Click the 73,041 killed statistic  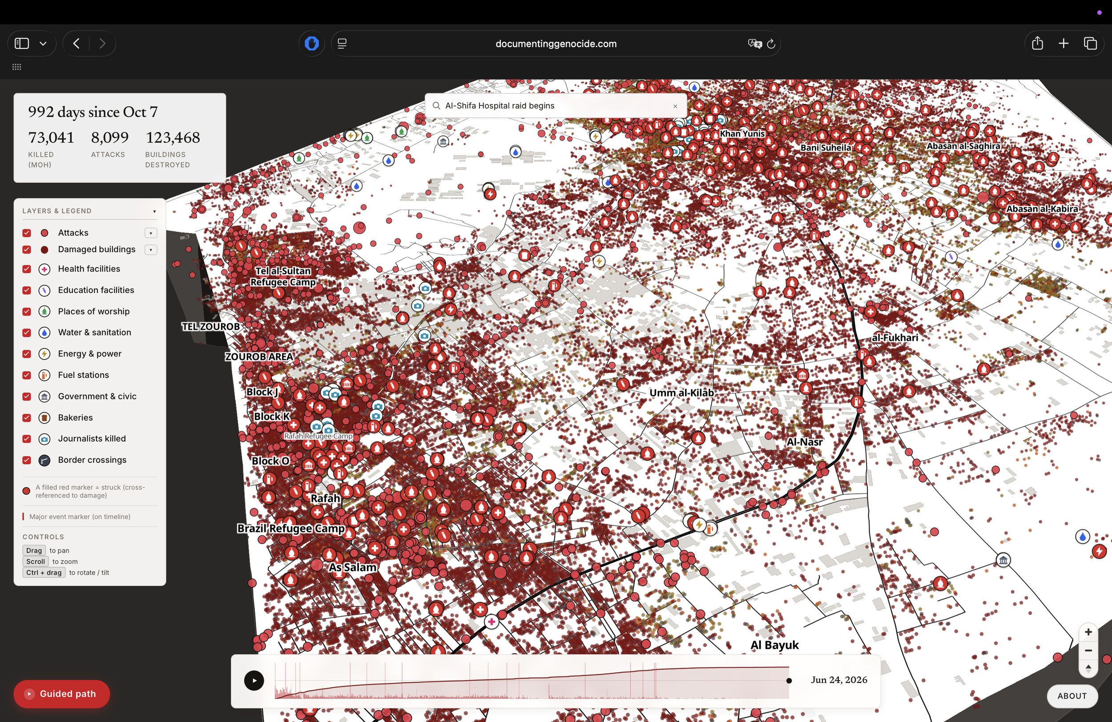pyautogui.click(x=51, y=138)
